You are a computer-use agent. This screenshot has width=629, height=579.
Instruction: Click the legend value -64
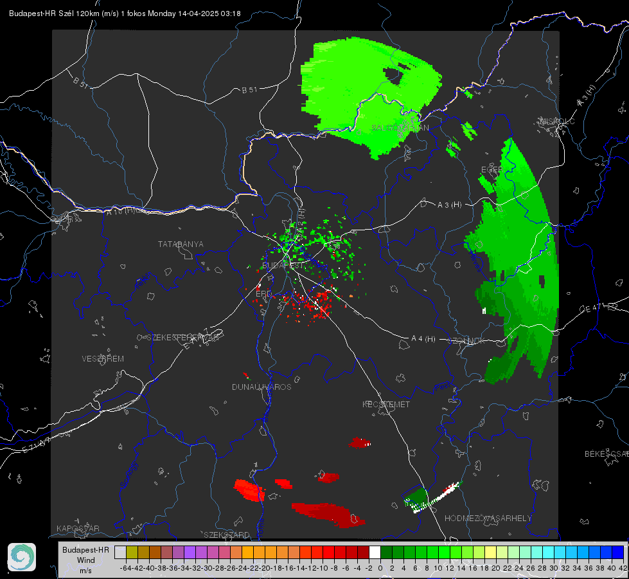(126, 568)
